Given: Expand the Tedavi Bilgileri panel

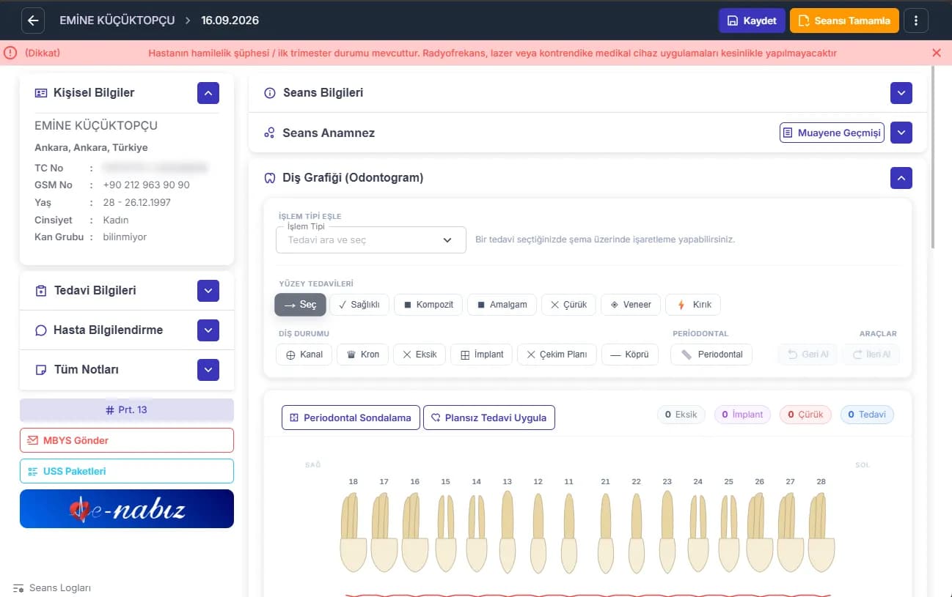Looking at the screenshot, I should (208, 291).
